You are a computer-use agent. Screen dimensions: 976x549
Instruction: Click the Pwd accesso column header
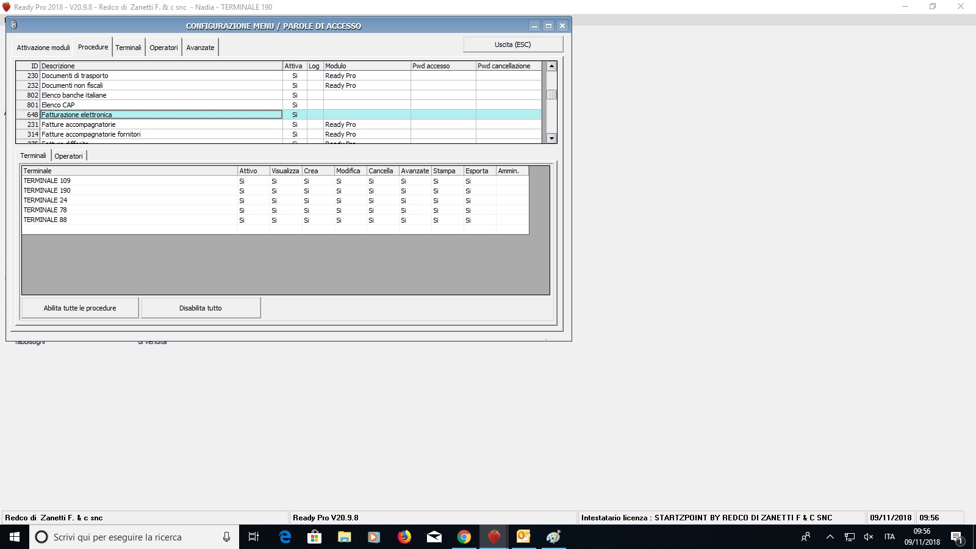443,66
